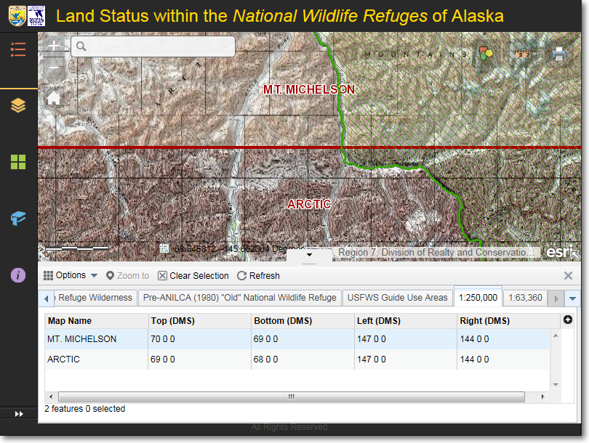Collapse the attribute table with arrow handle

[309, 255]
